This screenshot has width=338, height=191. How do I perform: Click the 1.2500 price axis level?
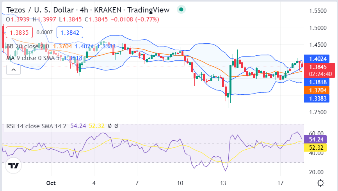click(x=318, y=112)
